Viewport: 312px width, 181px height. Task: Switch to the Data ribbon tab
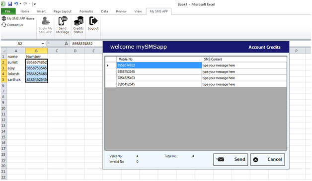pyautogui.click(x=104, y=11)
